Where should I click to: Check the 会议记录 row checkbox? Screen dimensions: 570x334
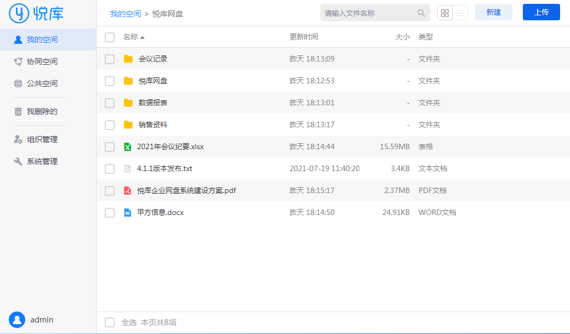click(x=110, y=59)
